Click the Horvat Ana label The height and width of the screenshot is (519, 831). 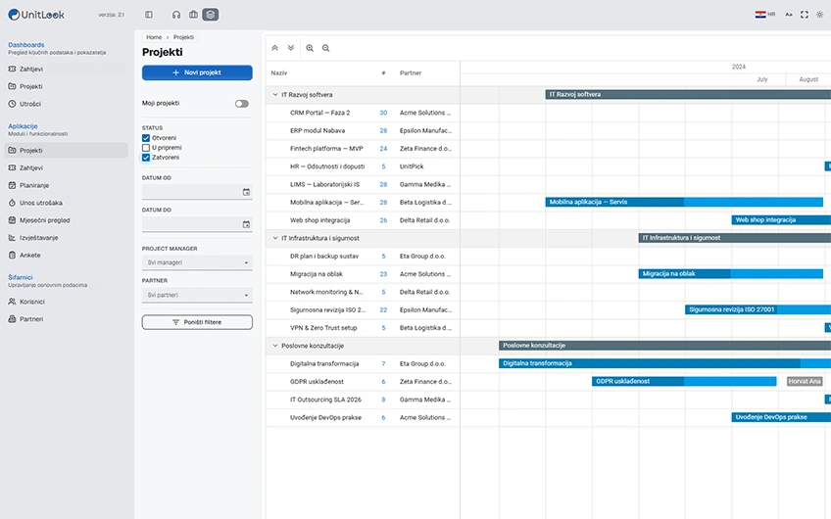coord(805,381)
